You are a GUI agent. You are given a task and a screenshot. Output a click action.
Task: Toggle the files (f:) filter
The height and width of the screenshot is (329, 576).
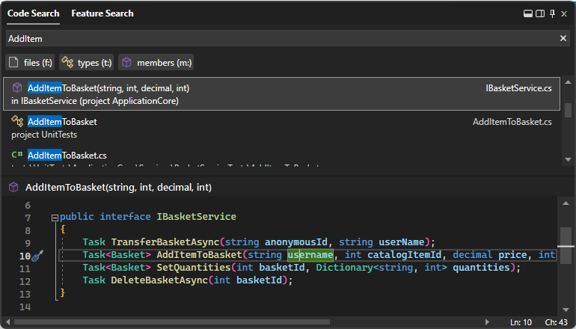(30, 62)
